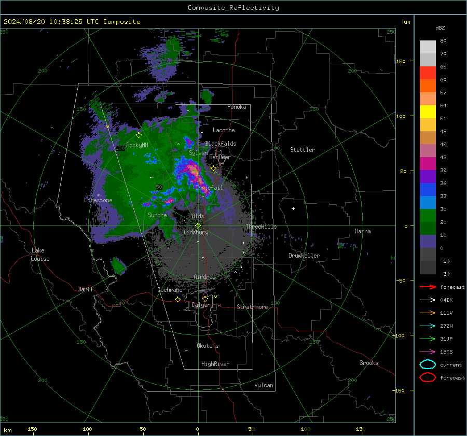Click the 2024/08/20 10:38:25 UTC timestamp
The width and height of the screenshot is (467, 436).
(x=51, y=22)
